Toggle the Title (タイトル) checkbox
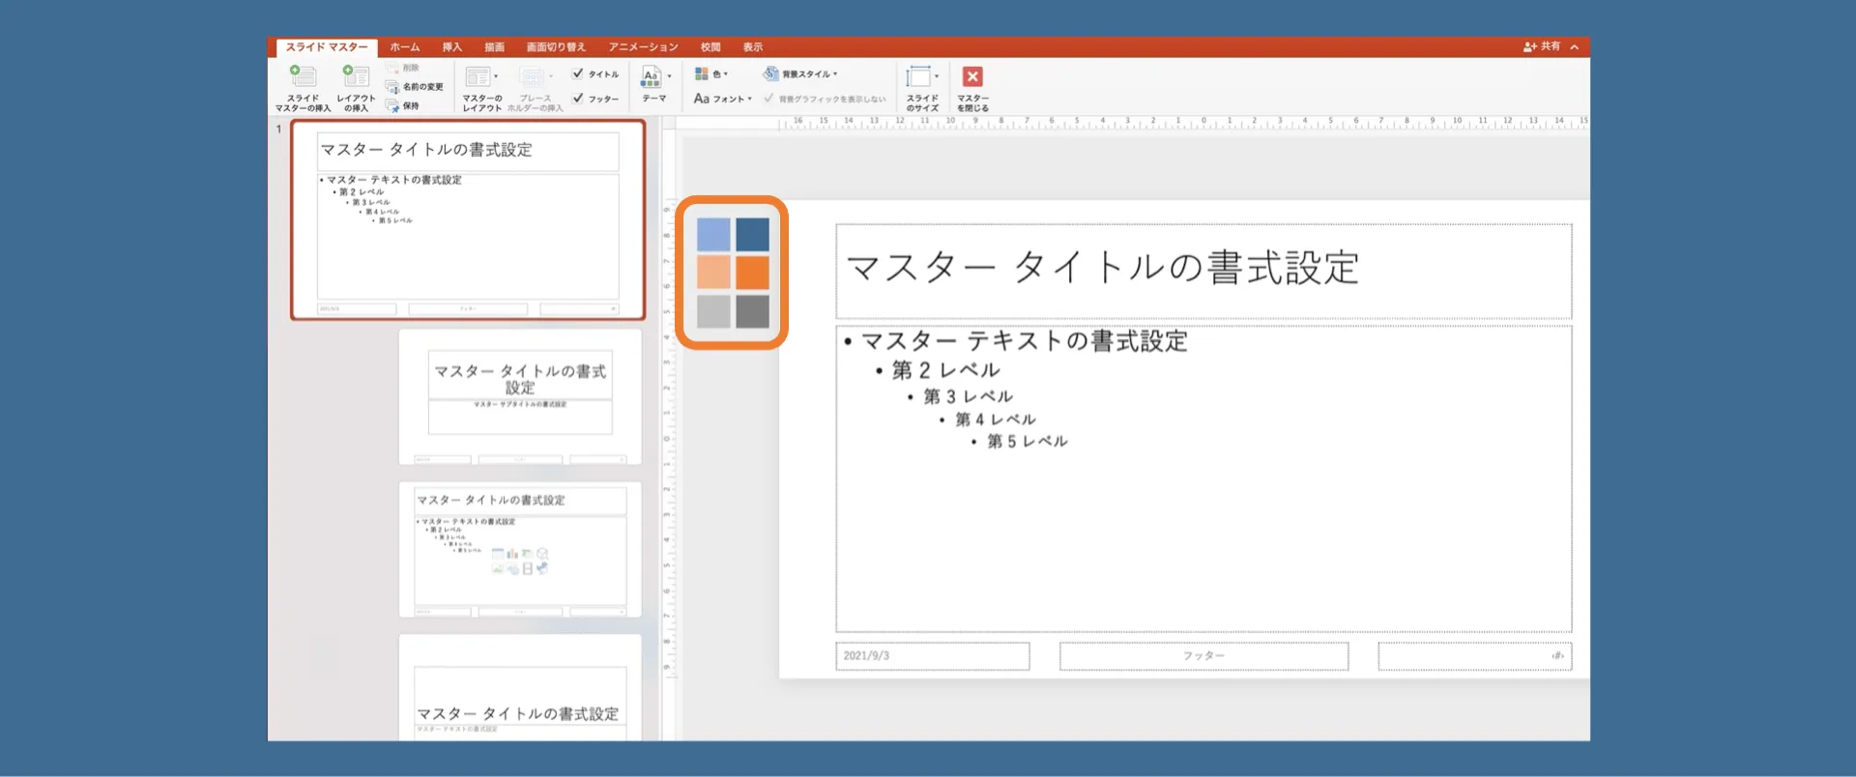This screenshot has height=777, width=1856. tap(578, 73)
